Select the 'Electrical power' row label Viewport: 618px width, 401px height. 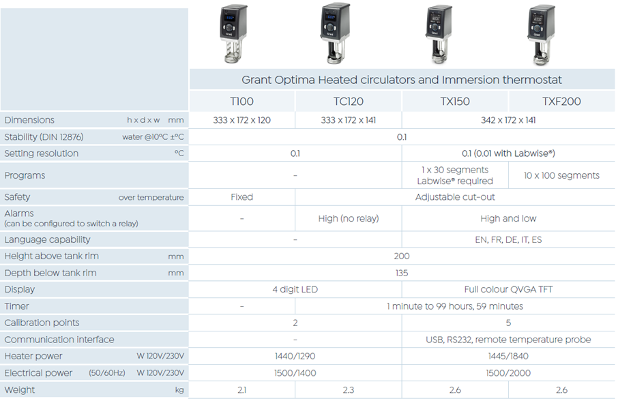38,373
